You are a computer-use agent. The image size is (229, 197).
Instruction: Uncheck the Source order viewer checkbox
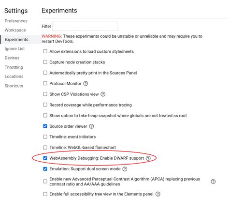[45, 126]
